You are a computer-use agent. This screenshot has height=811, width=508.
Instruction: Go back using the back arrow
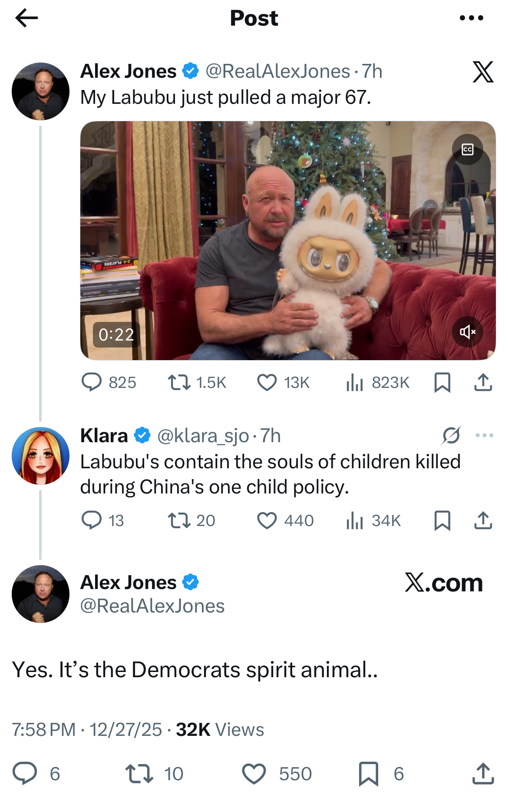pyautogui.click(x=26, y=18)
